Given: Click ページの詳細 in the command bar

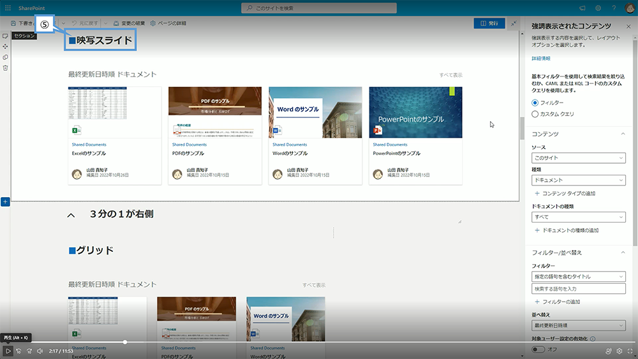Looking at the screenshot, I should [168, 24].
